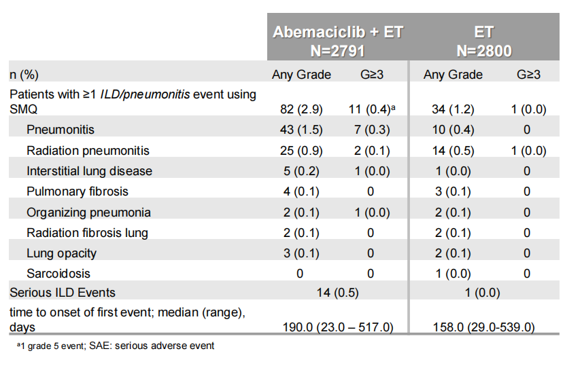The width and height of the screenshot is (565, 366).
Task: Select the "14 (0.5)" Serious ILD Events value
Action: coord(337,293)
